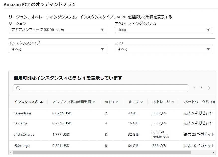This screenshot has width=218, height=157.
Task: Click the 32 GiB memory cell
Action: coord(133,135)
